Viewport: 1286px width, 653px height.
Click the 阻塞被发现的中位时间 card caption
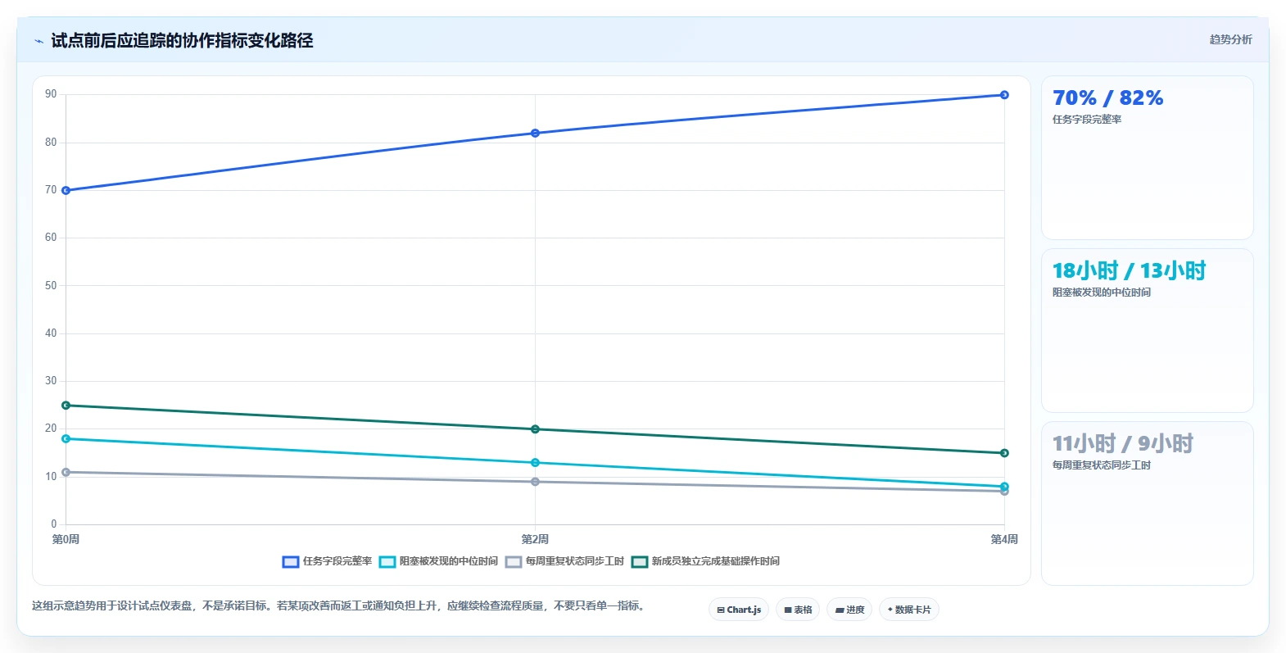(1102, 292)
